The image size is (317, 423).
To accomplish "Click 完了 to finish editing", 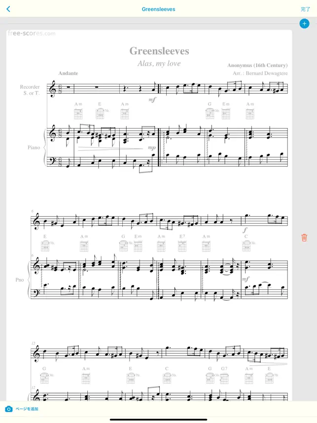I will click(305, 9).
